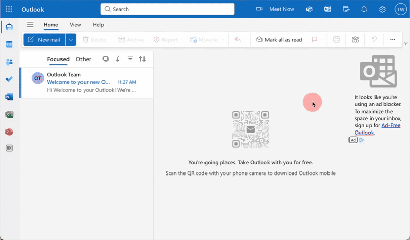
Task: Click the Mark all as read button
Action: [279, 39]
